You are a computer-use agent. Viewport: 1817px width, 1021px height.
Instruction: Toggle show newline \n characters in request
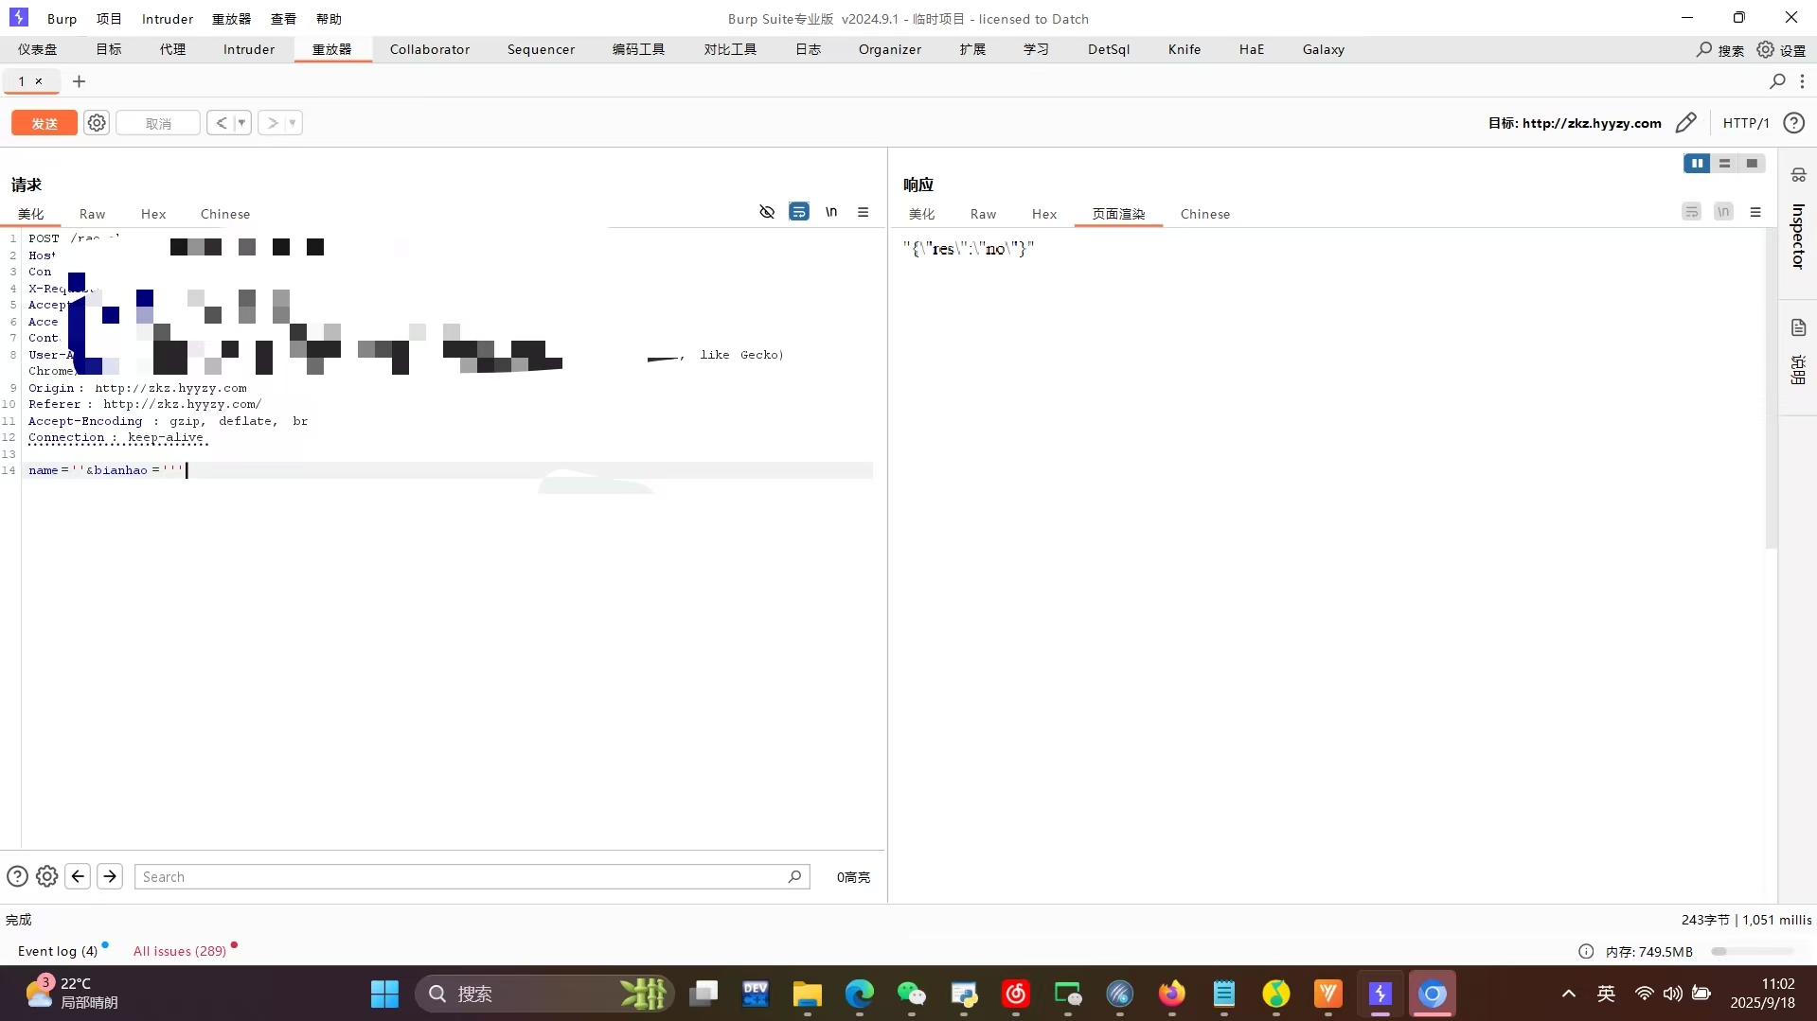click(831, 212)
